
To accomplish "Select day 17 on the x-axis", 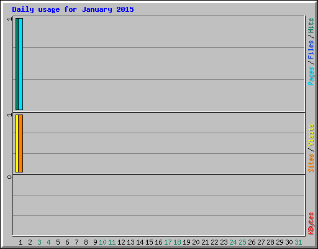I will click(168, 242).
